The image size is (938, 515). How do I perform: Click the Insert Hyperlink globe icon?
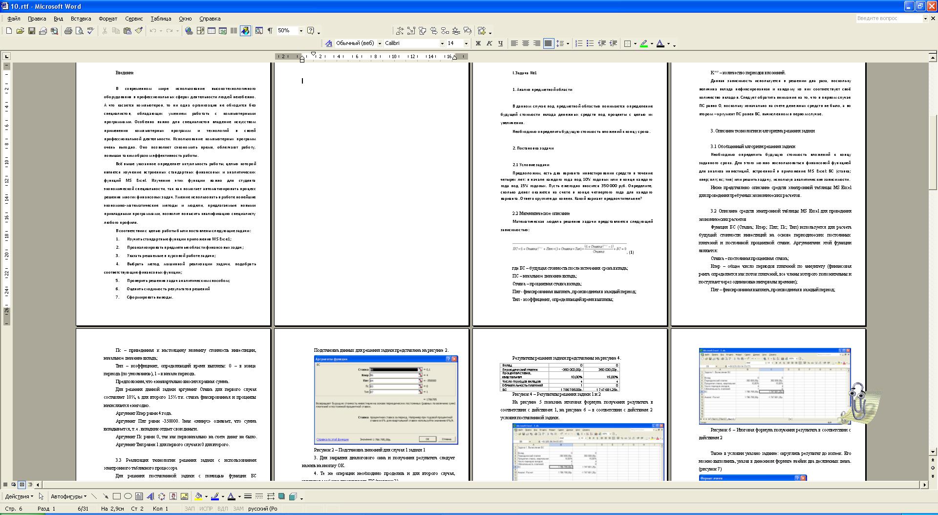click(189, 31)
